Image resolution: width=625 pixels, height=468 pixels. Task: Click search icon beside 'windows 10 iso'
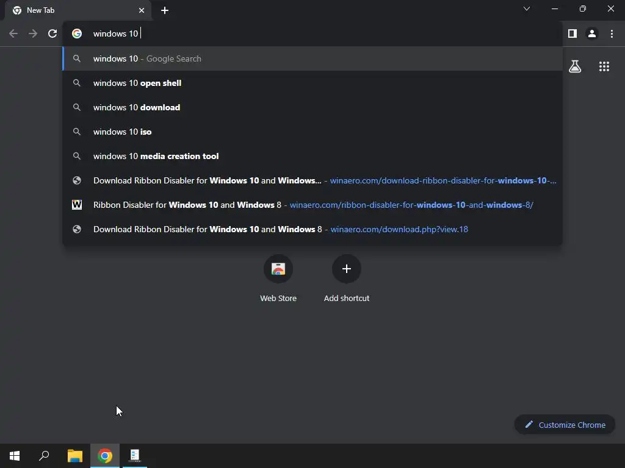(77, 132)
